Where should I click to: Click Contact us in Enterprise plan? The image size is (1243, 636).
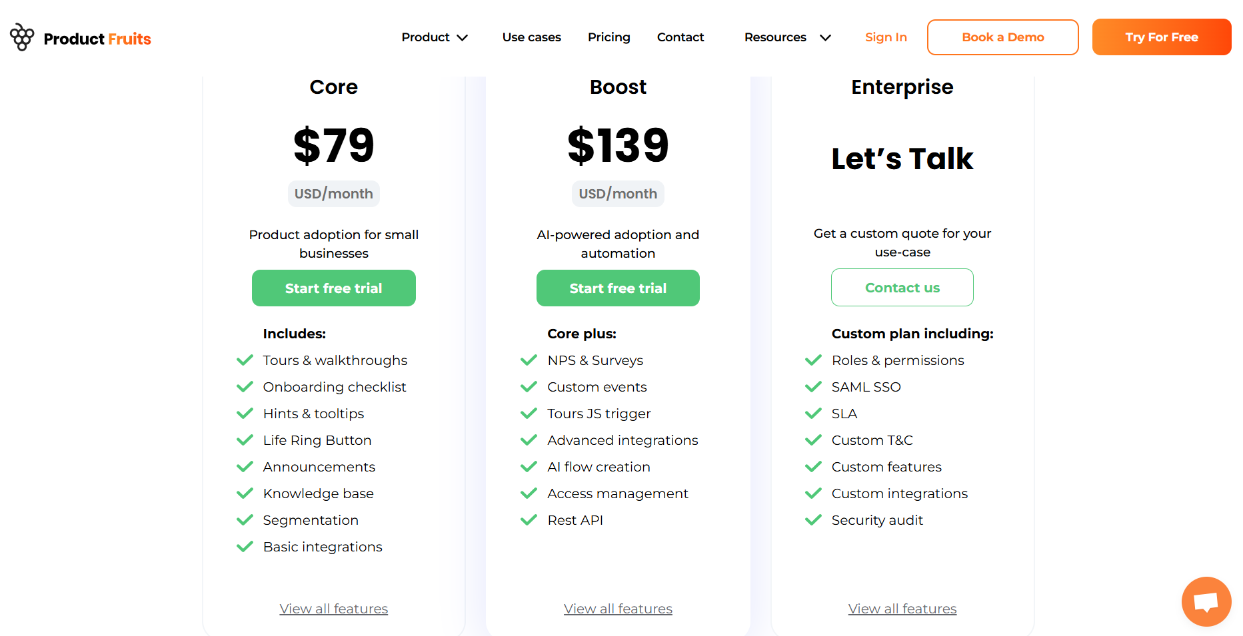click(902, 288)
